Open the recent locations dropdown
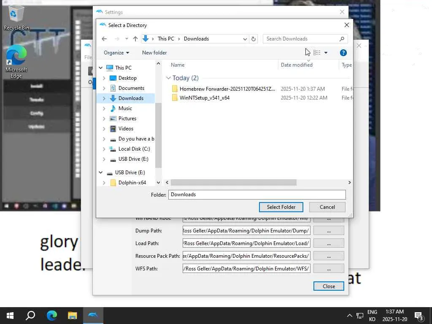This screenshot has width=432, height=324. (x=127, y=39)
